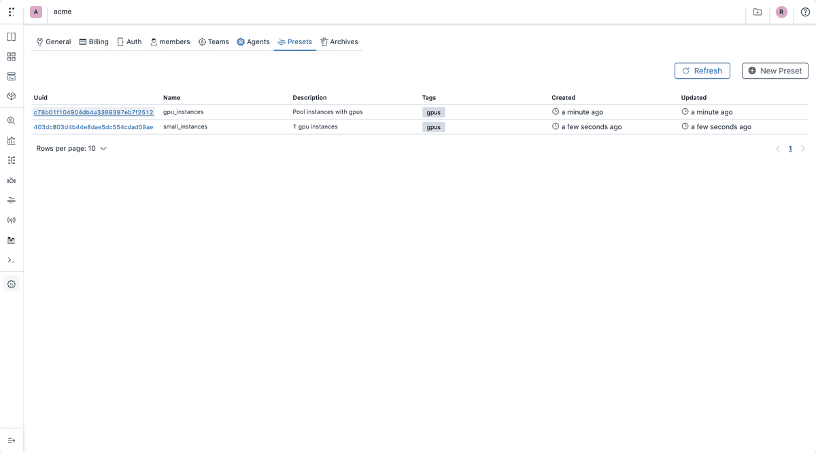The height and width of the screenshot is (452, 816).
Task: Open preset link c78b01f104904db4a3369397eb7f2512
Action: tap(94, 112)
